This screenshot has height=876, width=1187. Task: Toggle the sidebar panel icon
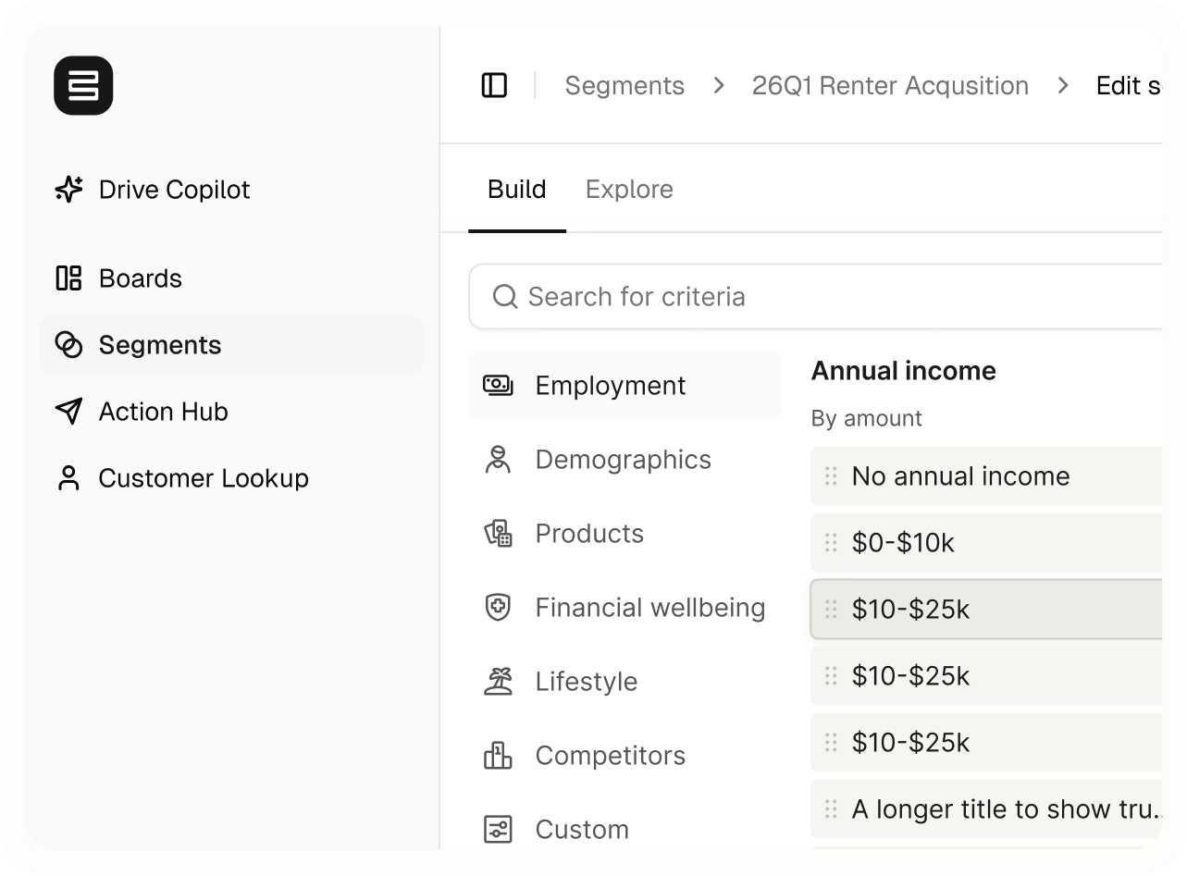(x=495, y=86)
